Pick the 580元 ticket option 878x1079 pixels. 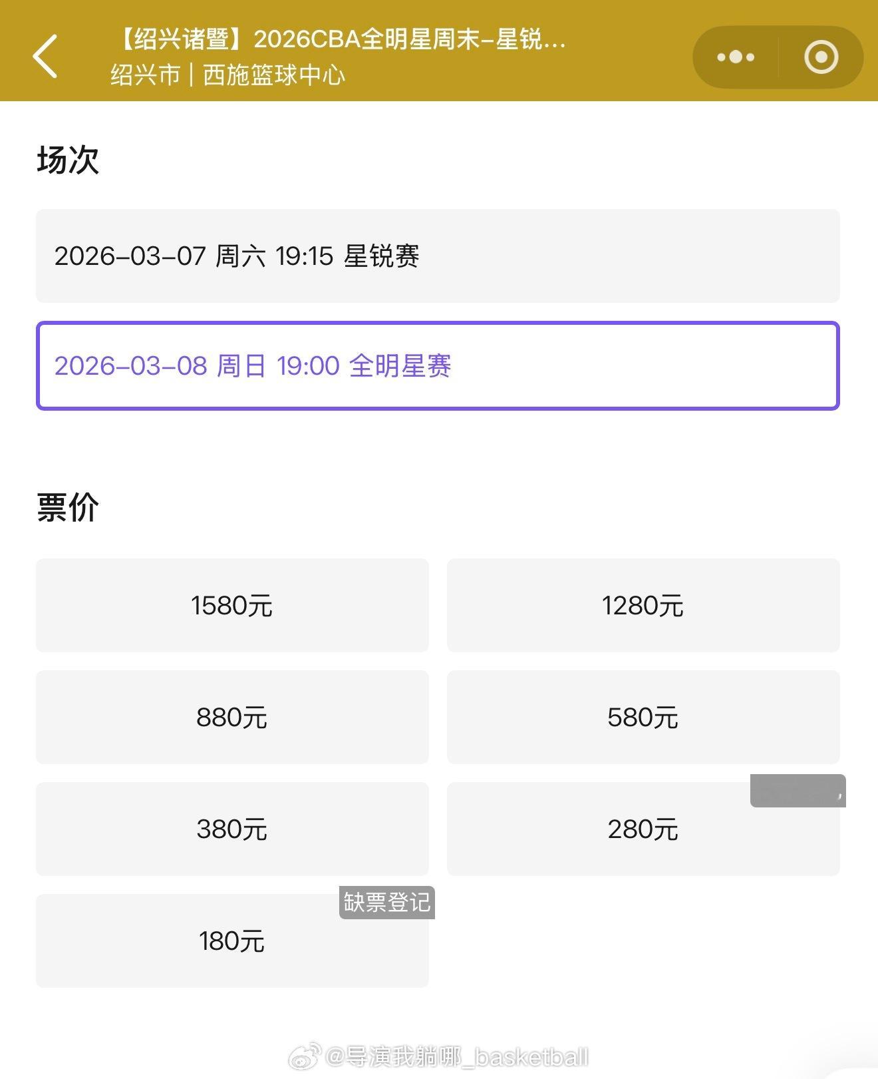click(643, 718)
